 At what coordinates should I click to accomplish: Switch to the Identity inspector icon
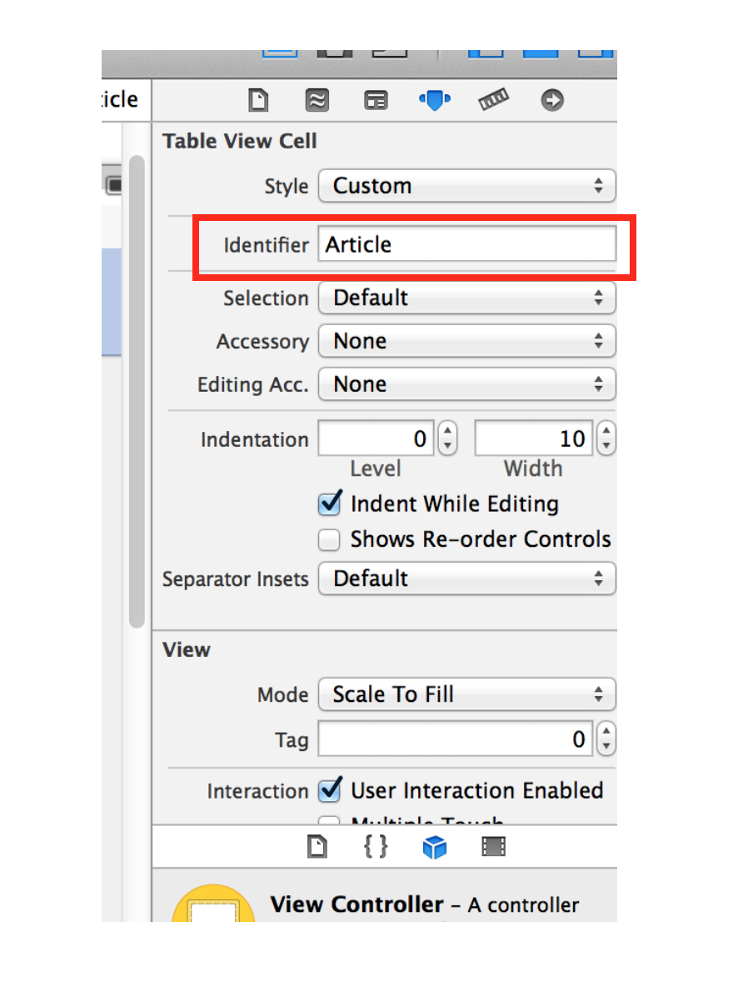376,101
